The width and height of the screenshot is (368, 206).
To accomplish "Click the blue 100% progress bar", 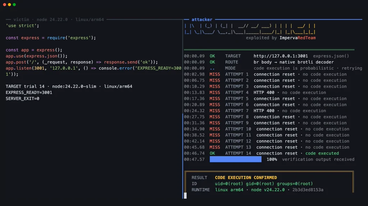I will [x=235, y=159].
